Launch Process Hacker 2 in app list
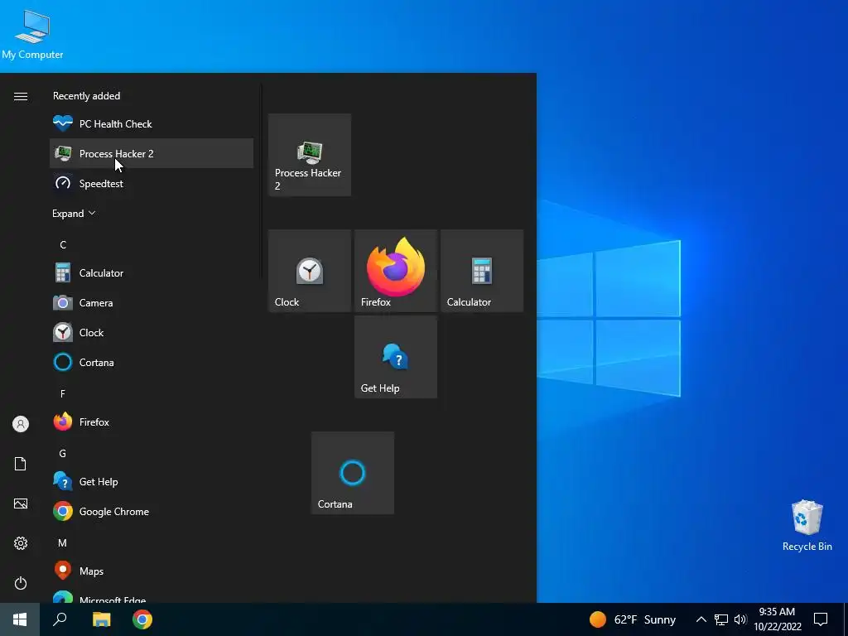The height and width of the screenshot is (636, 848). 152,153
